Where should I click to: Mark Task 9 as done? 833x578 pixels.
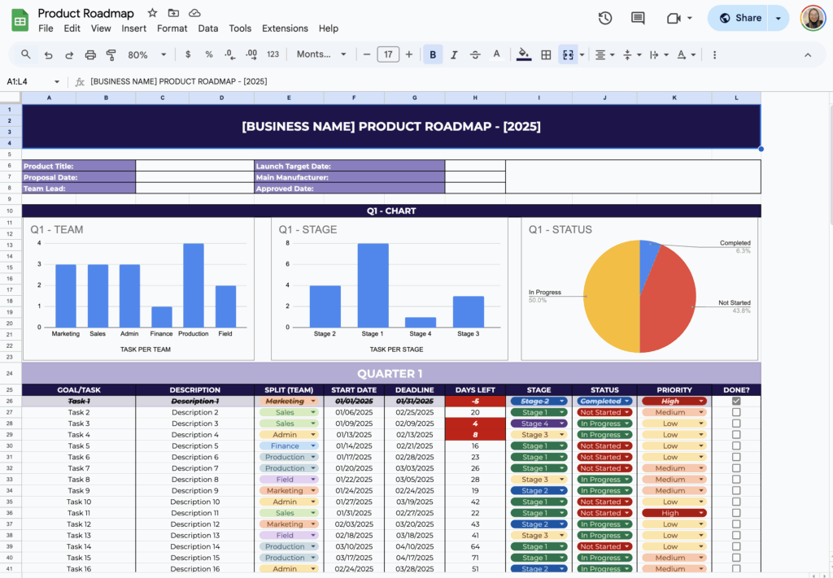point(736,490)
